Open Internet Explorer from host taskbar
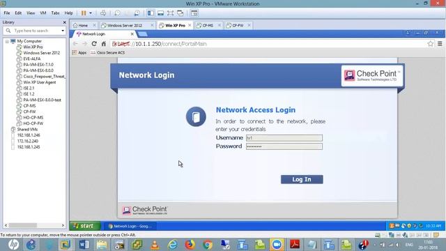The height and width of the screenshot is (251, 446). [172, 245]
